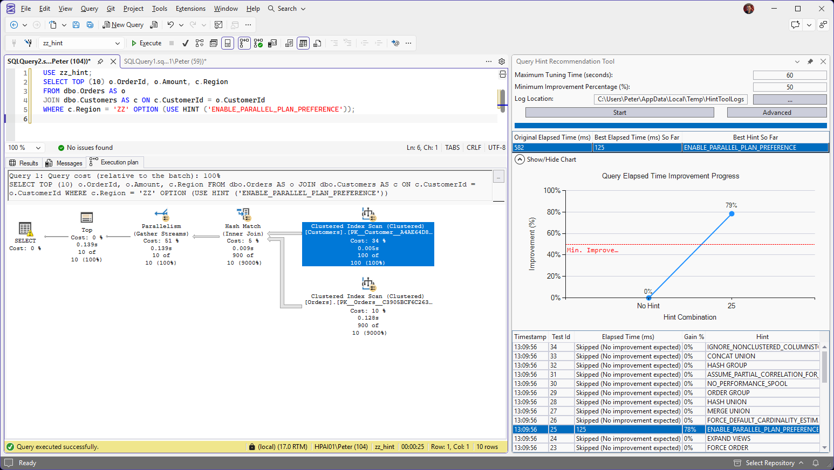Click the Start button in hint tool
This screenshot has height=470, width=834.
pyautogui.click(x=620, y=113)
